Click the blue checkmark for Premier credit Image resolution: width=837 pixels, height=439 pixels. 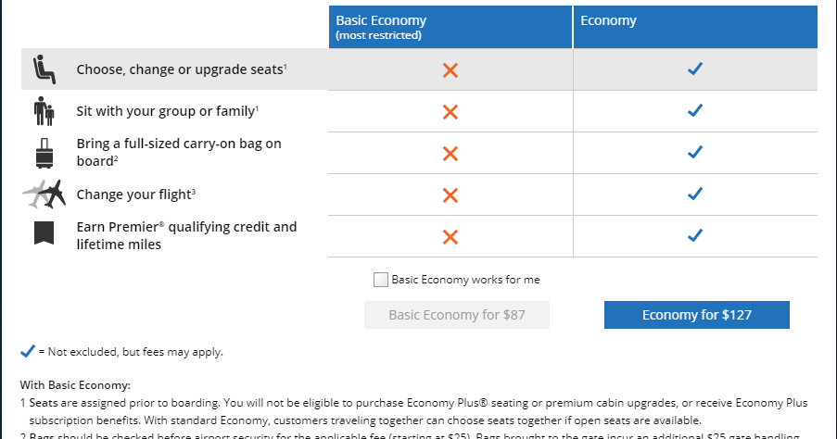coord(695,235)
